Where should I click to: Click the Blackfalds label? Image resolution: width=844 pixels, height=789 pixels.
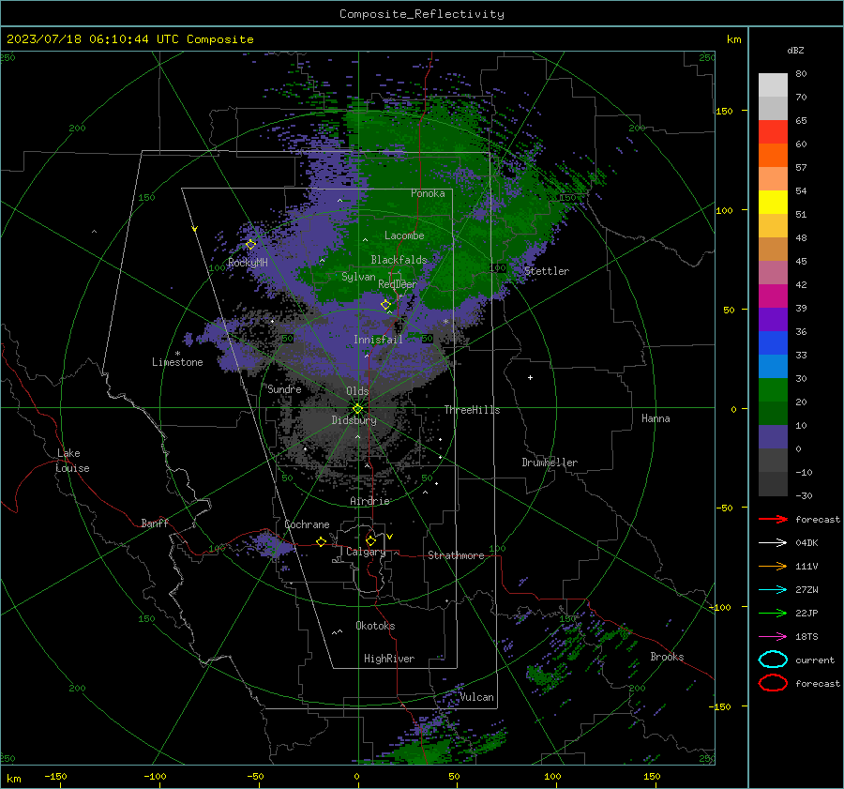[x=399, y=260]
